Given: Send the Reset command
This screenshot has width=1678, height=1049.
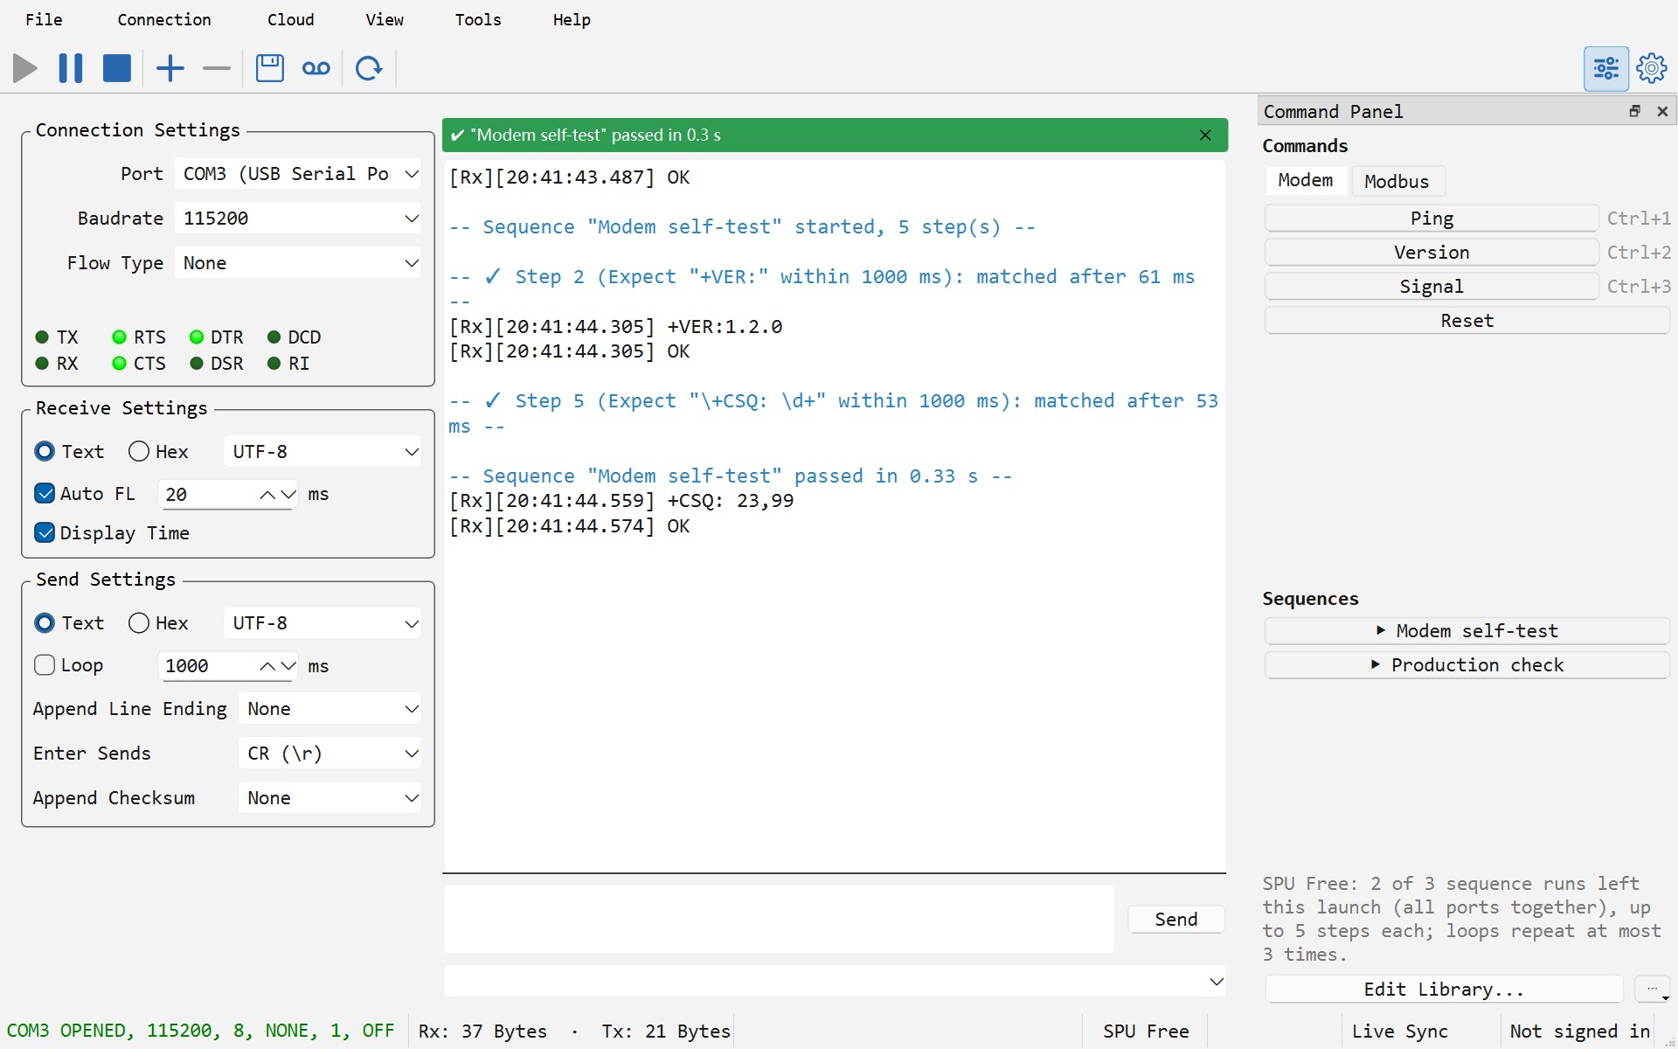Looking at the screenshot, I should pyautogui.click(x=1467, y=321).
